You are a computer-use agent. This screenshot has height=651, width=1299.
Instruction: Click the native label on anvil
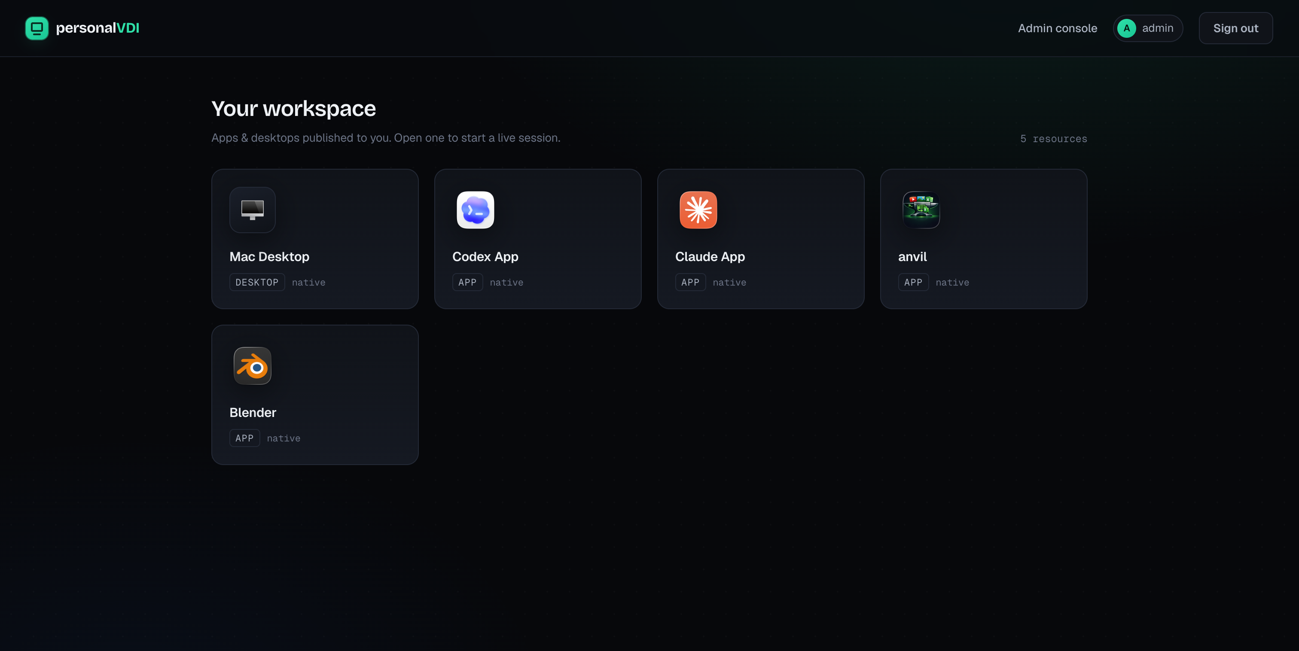click(x=952, y=283)
